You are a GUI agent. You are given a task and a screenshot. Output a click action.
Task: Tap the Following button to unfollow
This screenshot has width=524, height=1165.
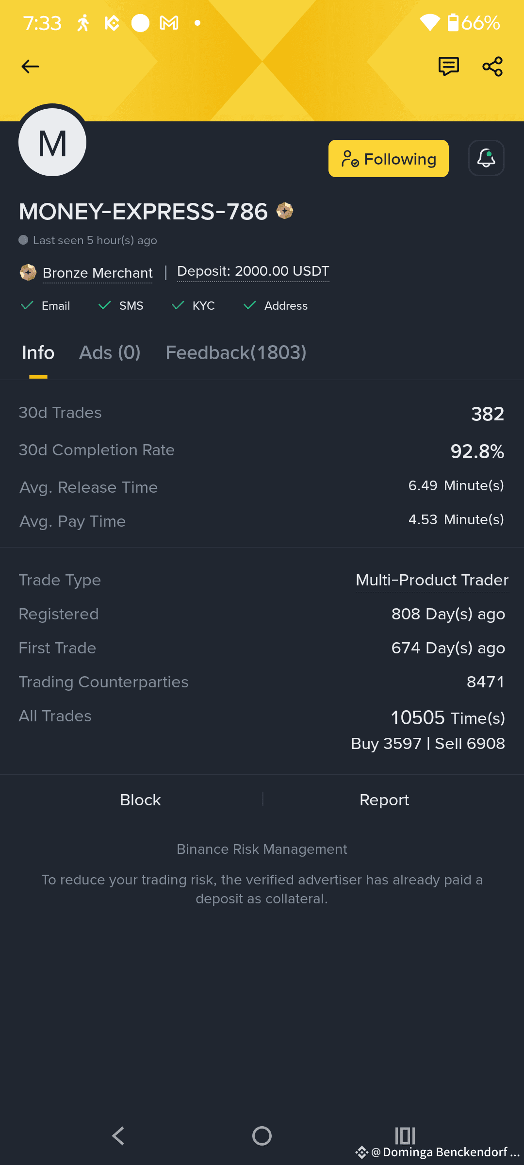tap(389, 159)
